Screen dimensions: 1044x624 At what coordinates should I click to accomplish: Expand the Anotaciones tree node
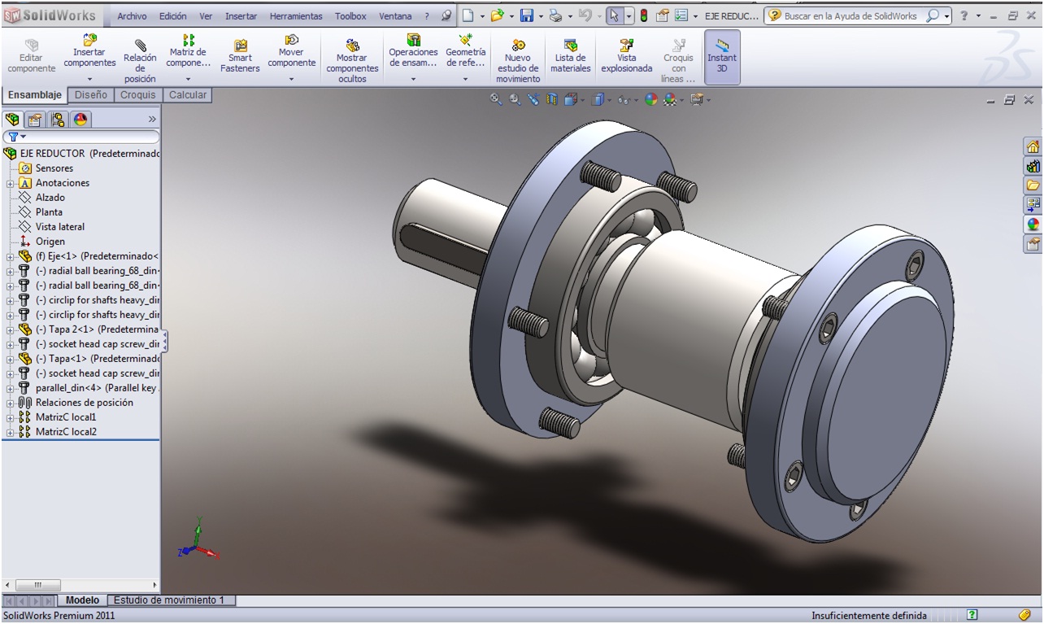click(11, 183)
